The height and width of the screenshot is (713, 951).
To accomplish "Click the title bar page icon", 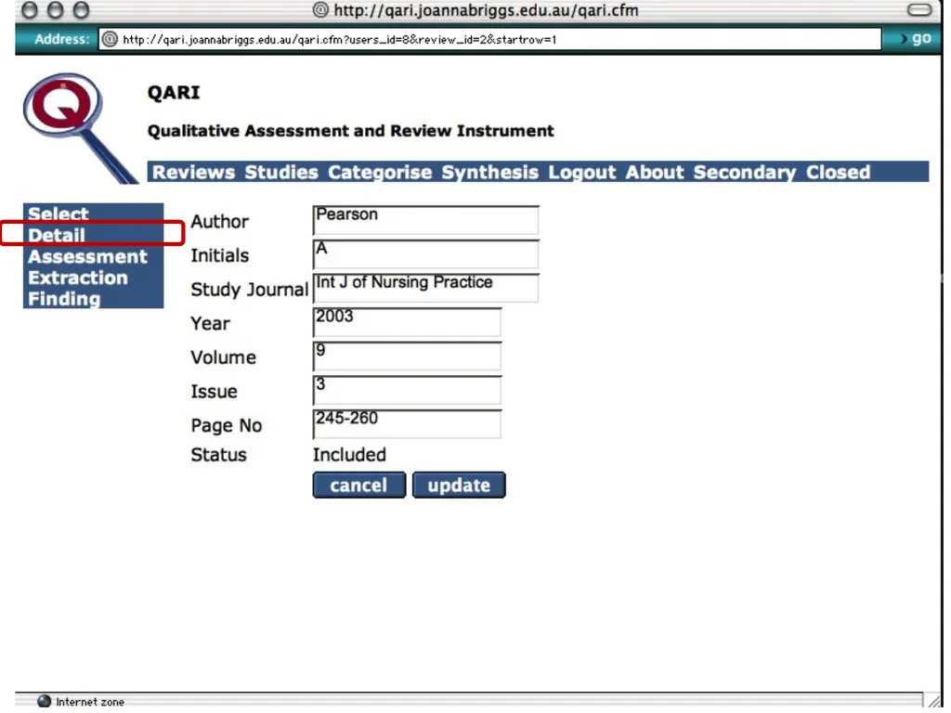I will coord(320,9).
